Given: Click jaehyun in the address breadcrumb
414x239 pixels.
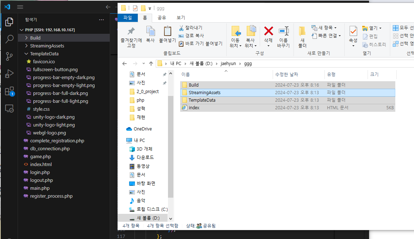Looking at the screenshot, I should click(228, 64).
